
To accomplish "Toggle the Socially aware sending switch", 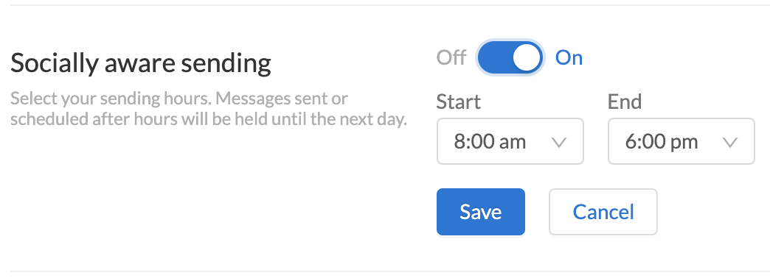I will click(510, 58).
